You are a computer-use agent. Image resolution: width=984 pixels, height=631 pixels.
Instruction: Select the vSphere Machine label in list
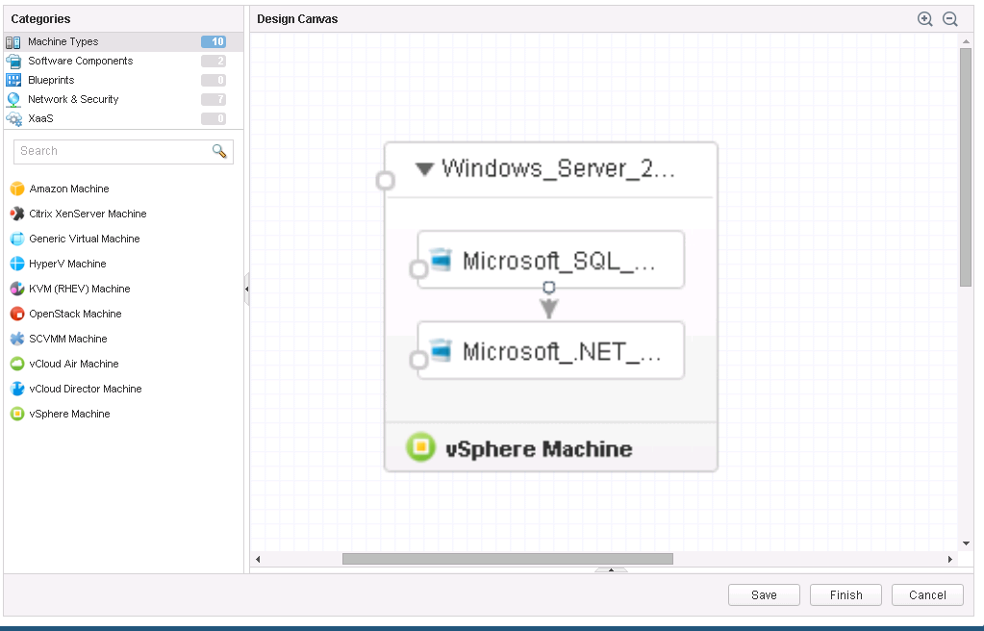tap(69, 415)
